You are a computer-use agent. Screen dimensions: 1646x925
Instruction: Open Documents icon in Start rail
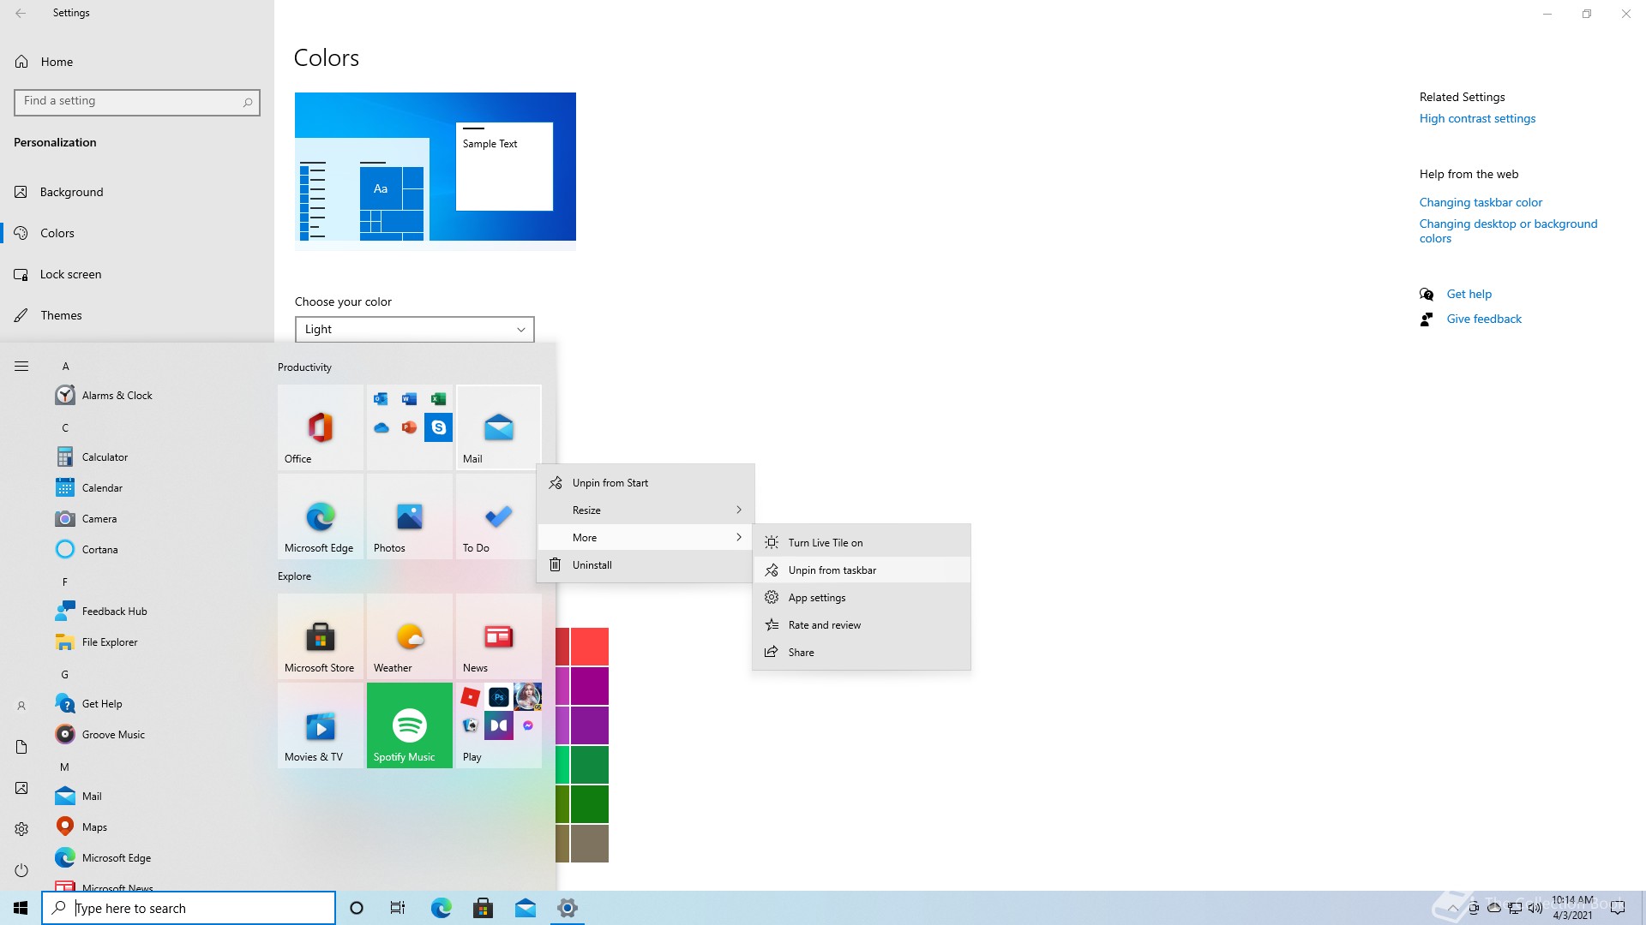pos(21,747)
